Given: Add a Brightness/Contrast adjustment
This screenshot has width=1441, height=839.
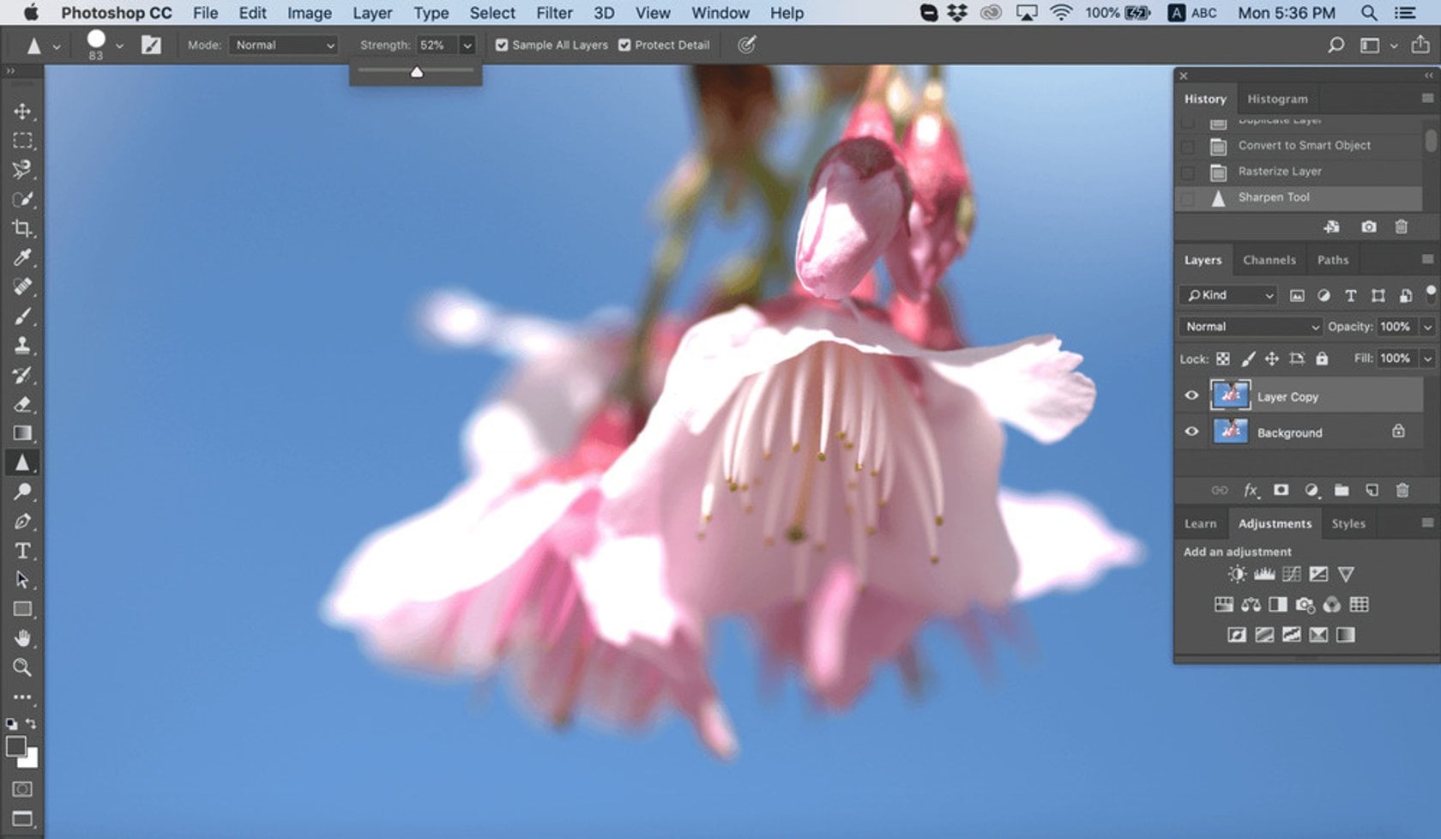Looking at the screenshot, I should click(1237, 573).
